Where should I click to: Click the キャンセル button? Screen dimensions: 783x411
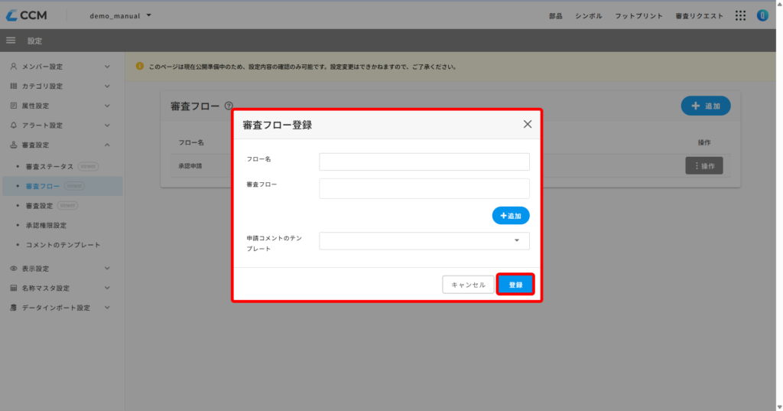point(468,285)
